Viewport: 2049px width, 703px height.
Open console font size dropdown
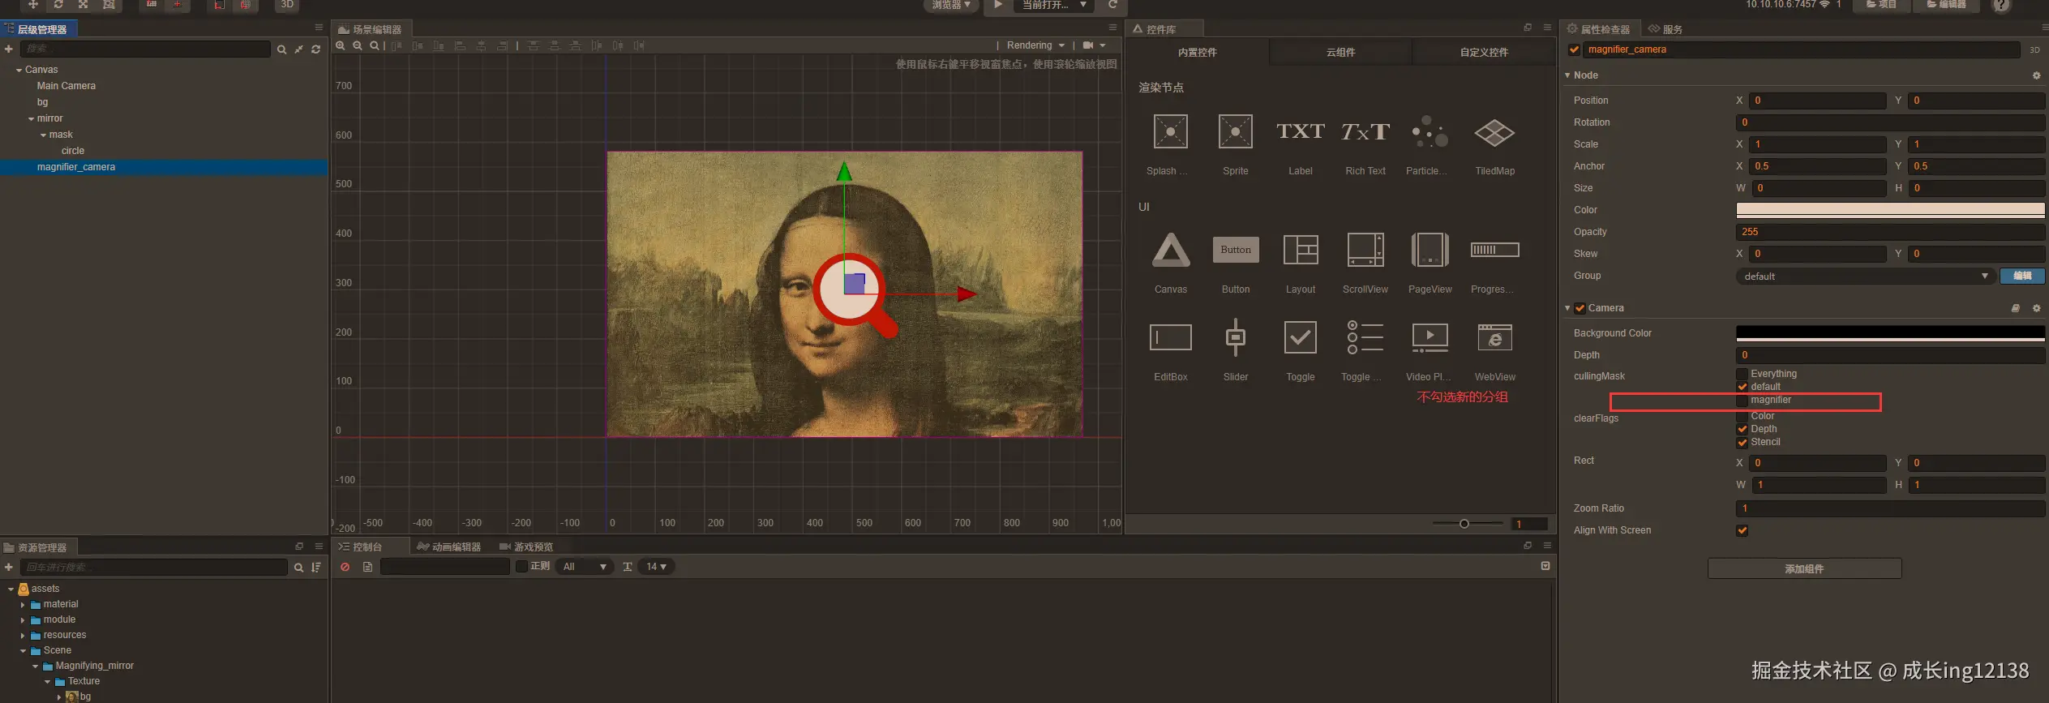pos(656,567)
